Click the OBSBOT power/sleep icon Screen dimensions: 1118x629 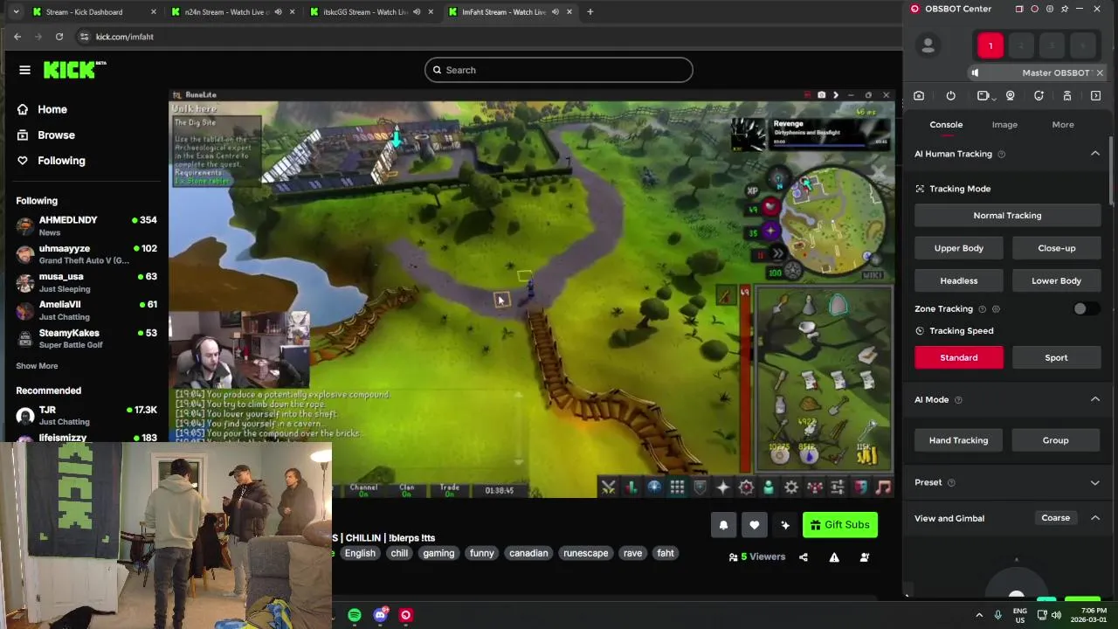pyautogui.click(x=951, y=96)
